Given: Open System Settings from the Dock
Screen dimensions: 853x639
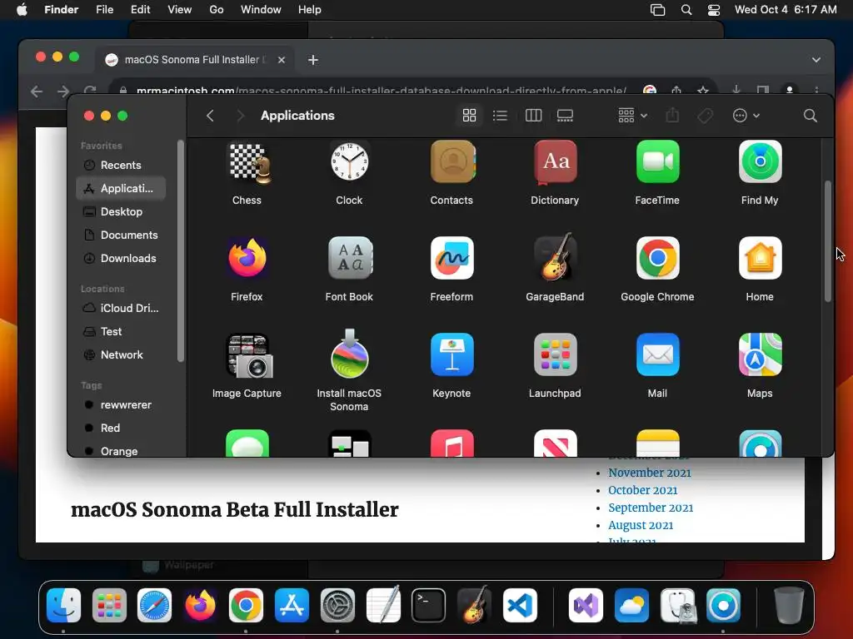Looking at the screenshot, I should point(337,605).
